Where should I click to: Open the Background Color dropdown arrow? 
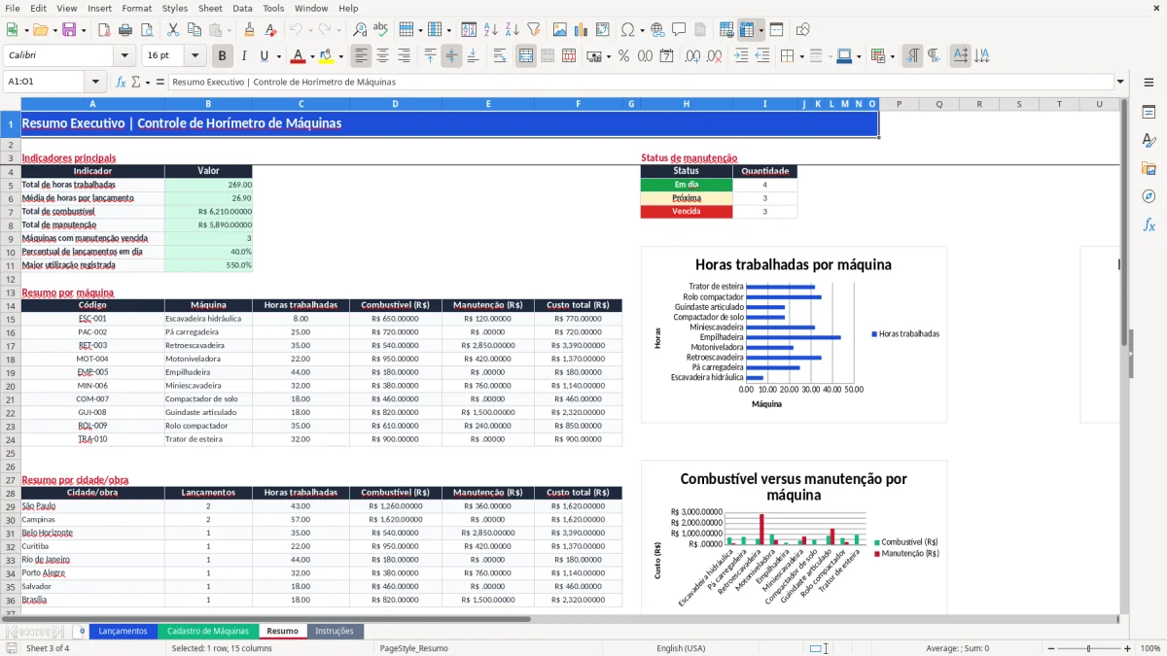[340, 56]
